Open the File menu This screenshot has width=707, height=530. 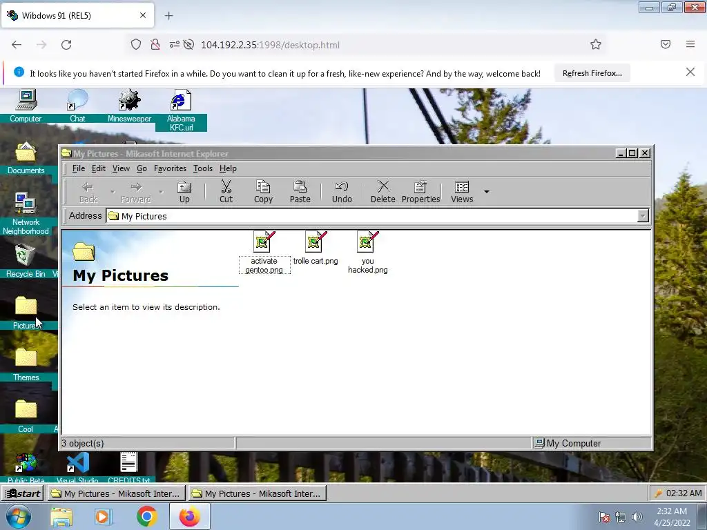(x=79, y=168)
